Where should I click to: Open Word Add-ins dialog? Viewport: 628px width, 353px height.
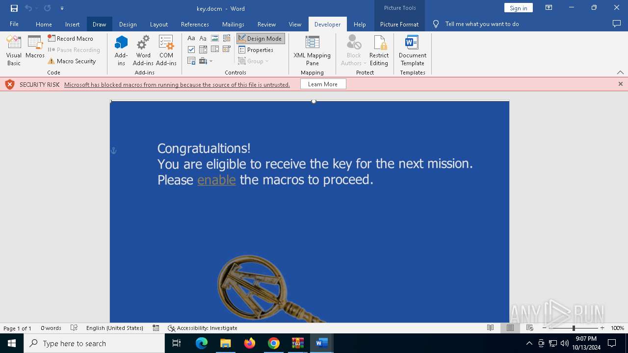(143, 50)
